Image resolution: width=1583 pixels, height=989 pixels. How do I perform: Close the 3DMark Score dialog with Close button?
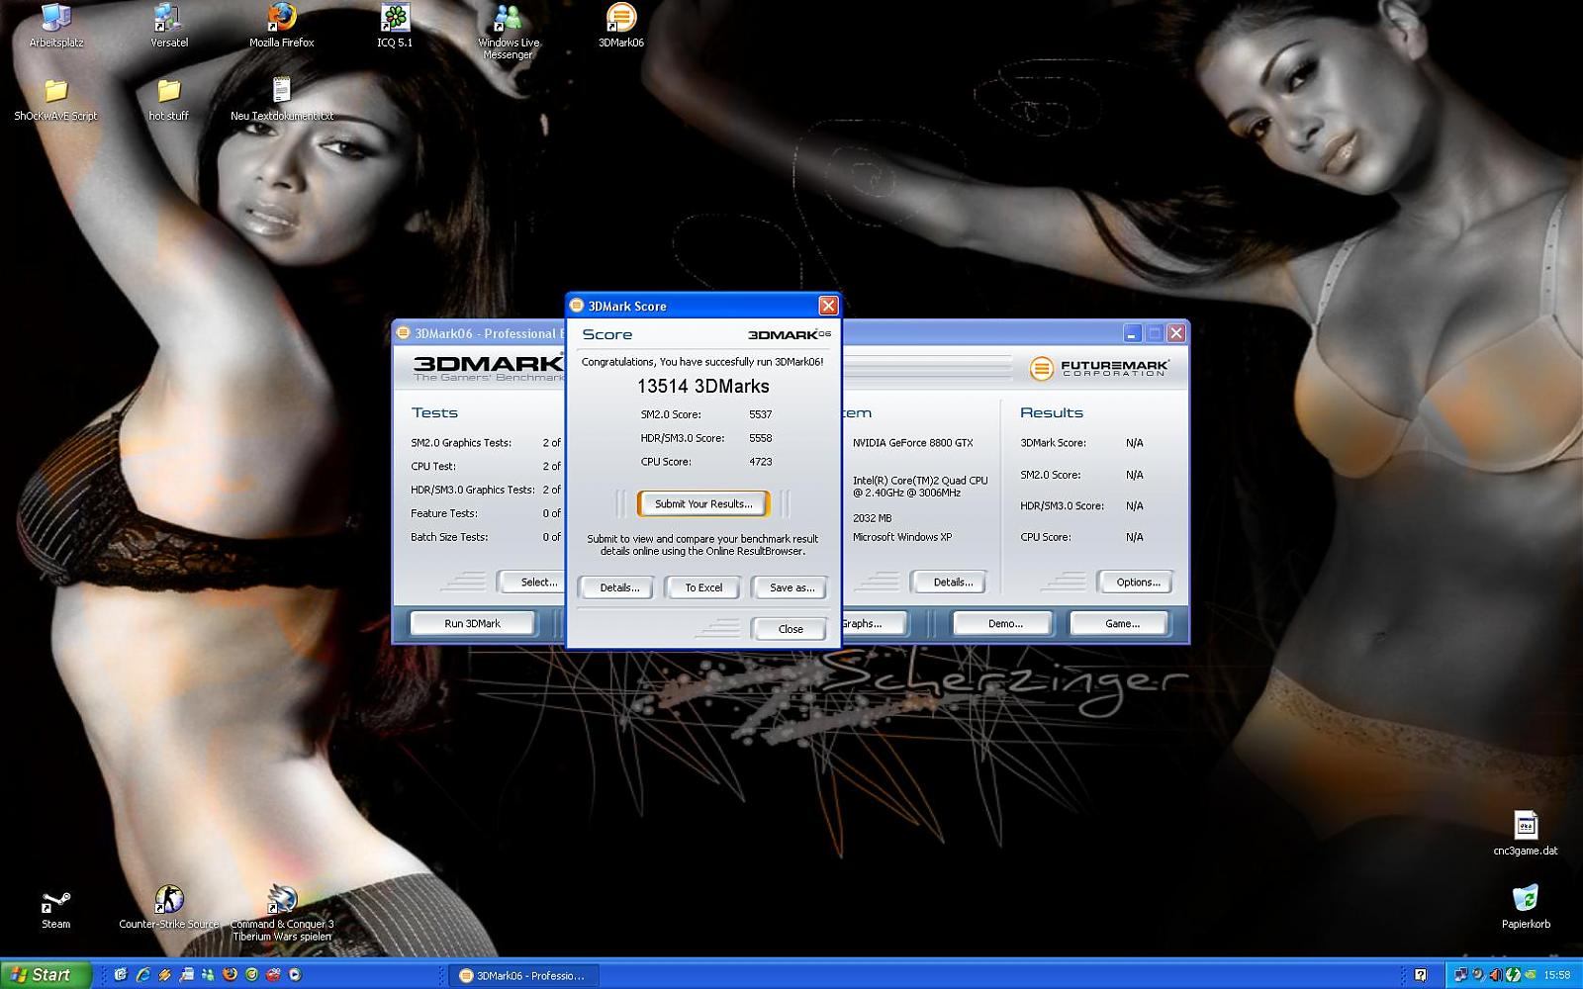coord(791,629)
